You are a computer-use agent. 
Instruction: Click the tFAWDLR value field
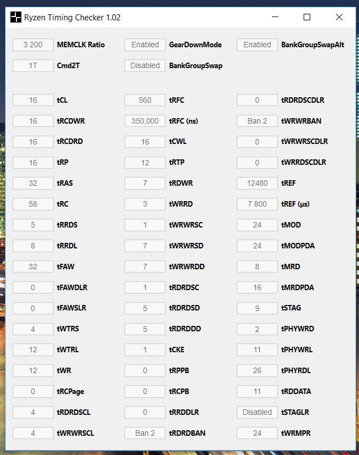(x=33, y=287)
